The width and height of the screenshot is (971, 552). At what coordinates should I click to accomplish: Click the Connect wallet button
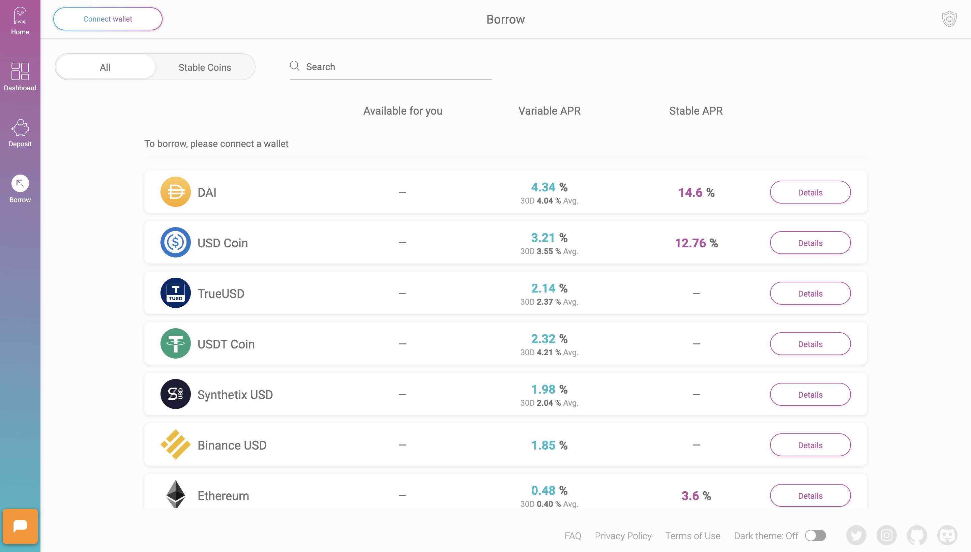(108, 19)
